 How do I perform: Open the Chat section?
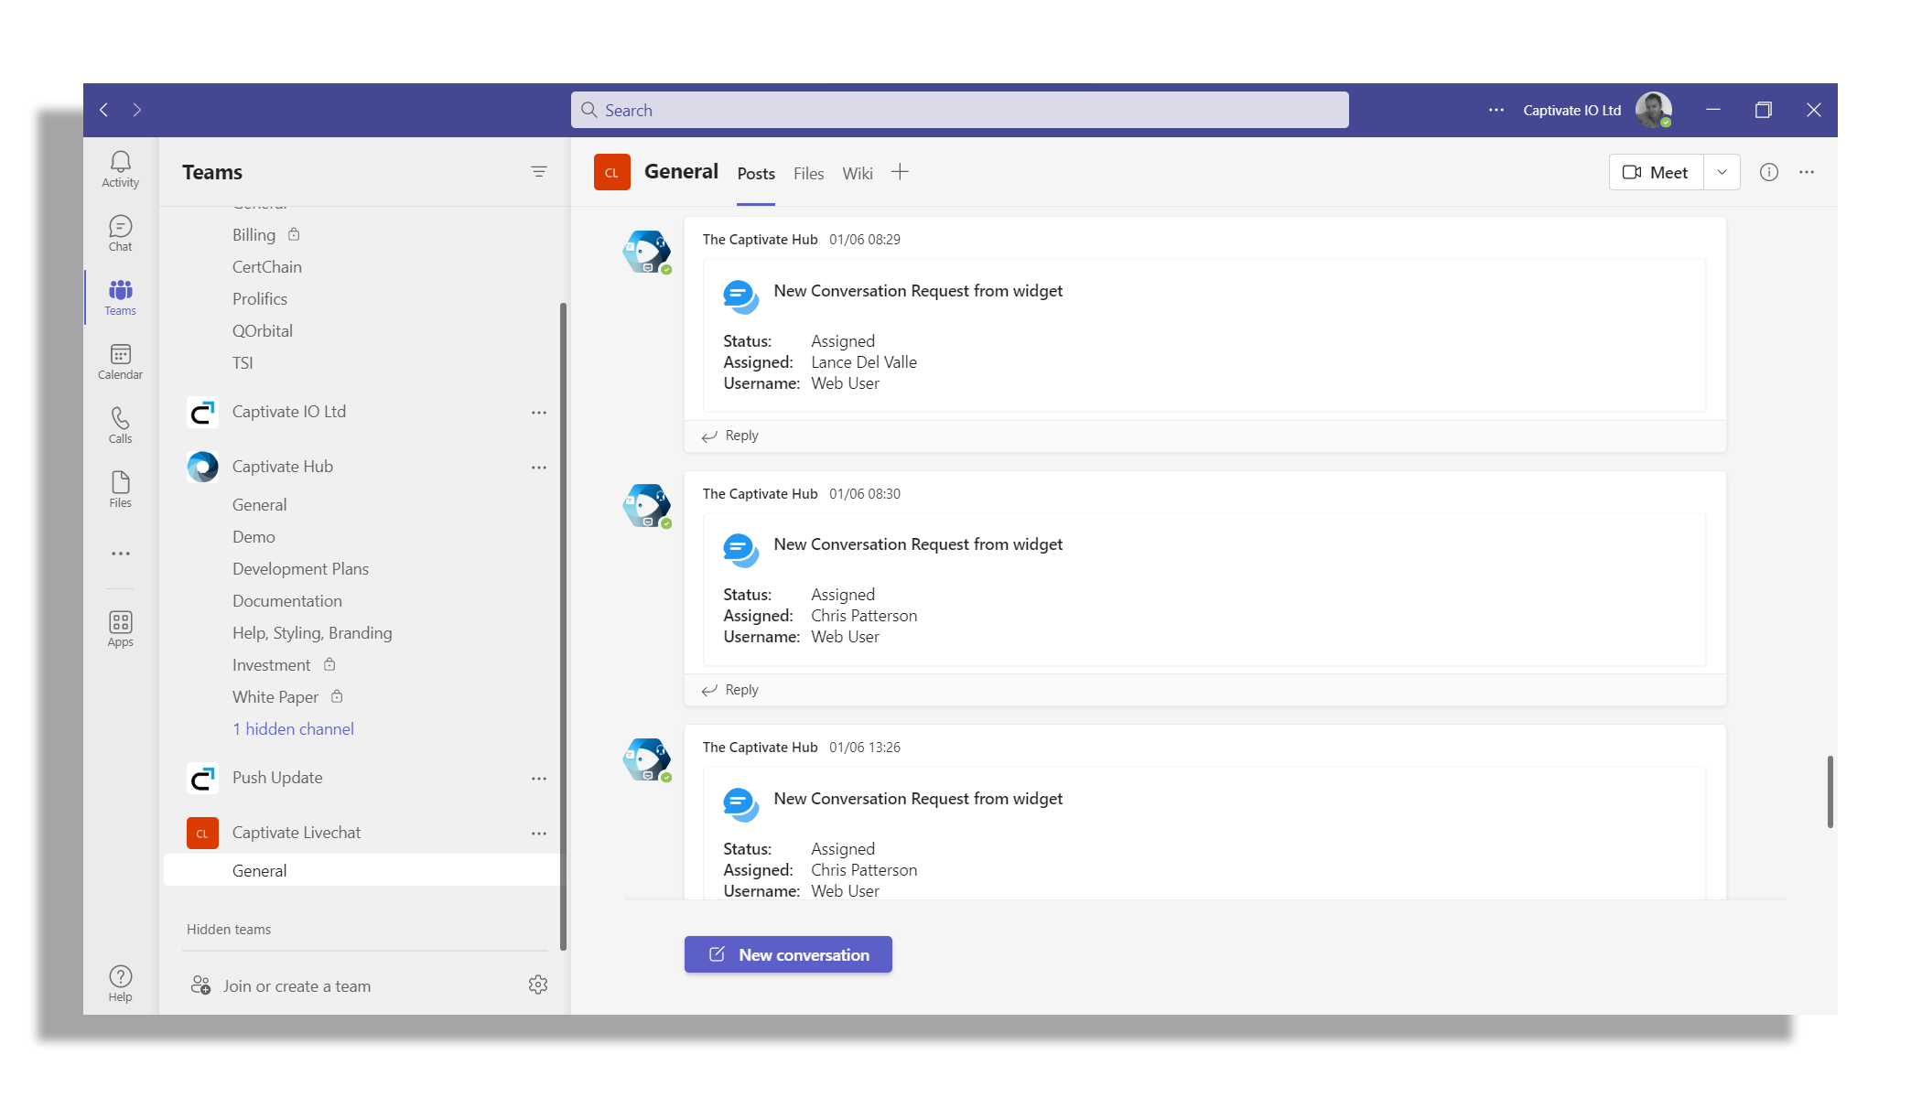click(x=120, y=233)
